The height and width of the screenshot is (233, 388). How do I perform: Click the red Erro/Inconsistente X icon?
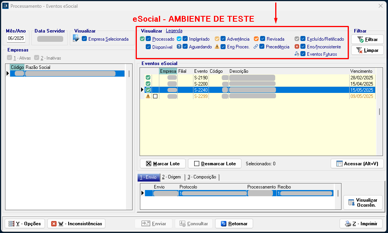tap(297, 46)
